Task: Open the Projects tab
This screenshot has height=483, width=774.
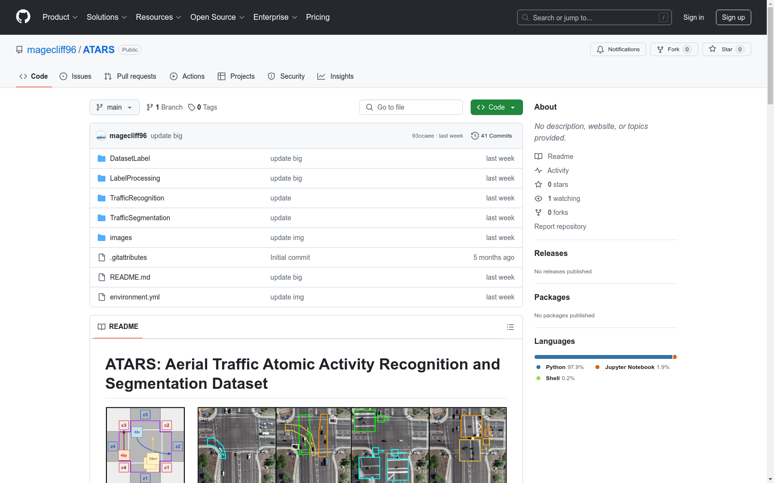Action: 236,76
